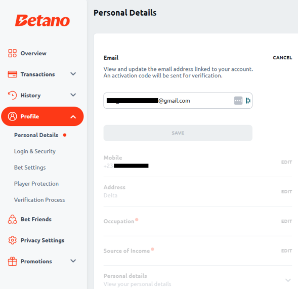Collapse the Profile section chevron
This screenshot has height=289, width=298.
click(x=73, y=117)
